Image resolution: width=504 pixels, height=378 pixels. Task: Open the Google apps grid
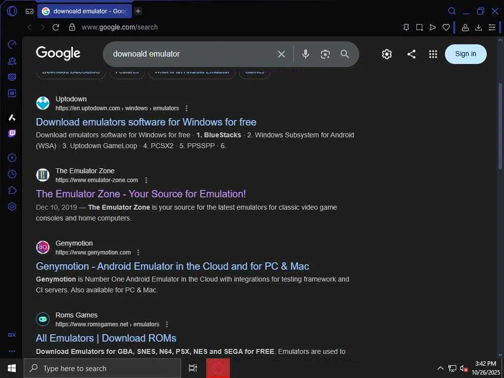(x=433, y=54)
